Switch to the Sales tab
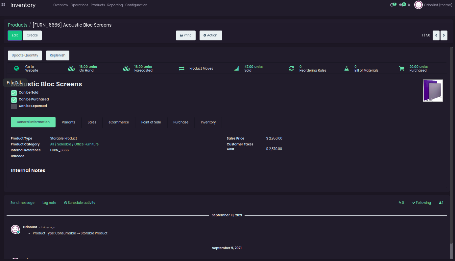 coord(92,122)
